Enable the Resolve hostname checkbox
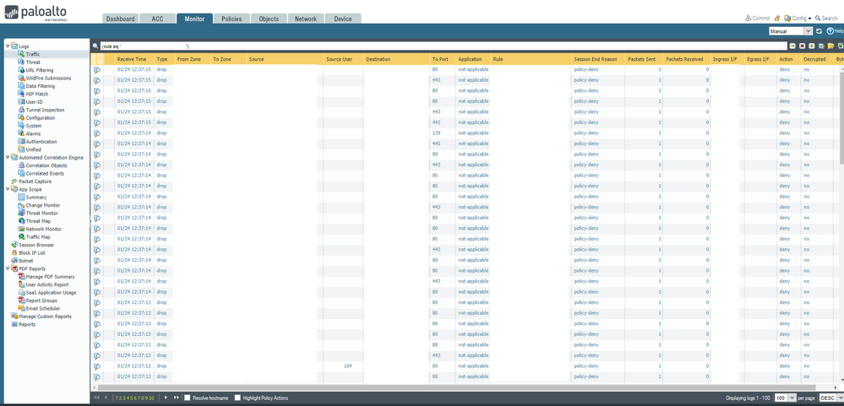Viewport: 844px width, 406px height. pos(187,398)
